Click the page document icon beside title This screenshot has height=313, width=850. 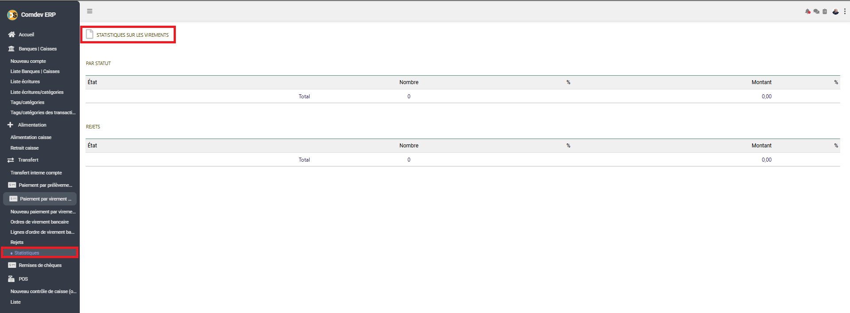89,34
